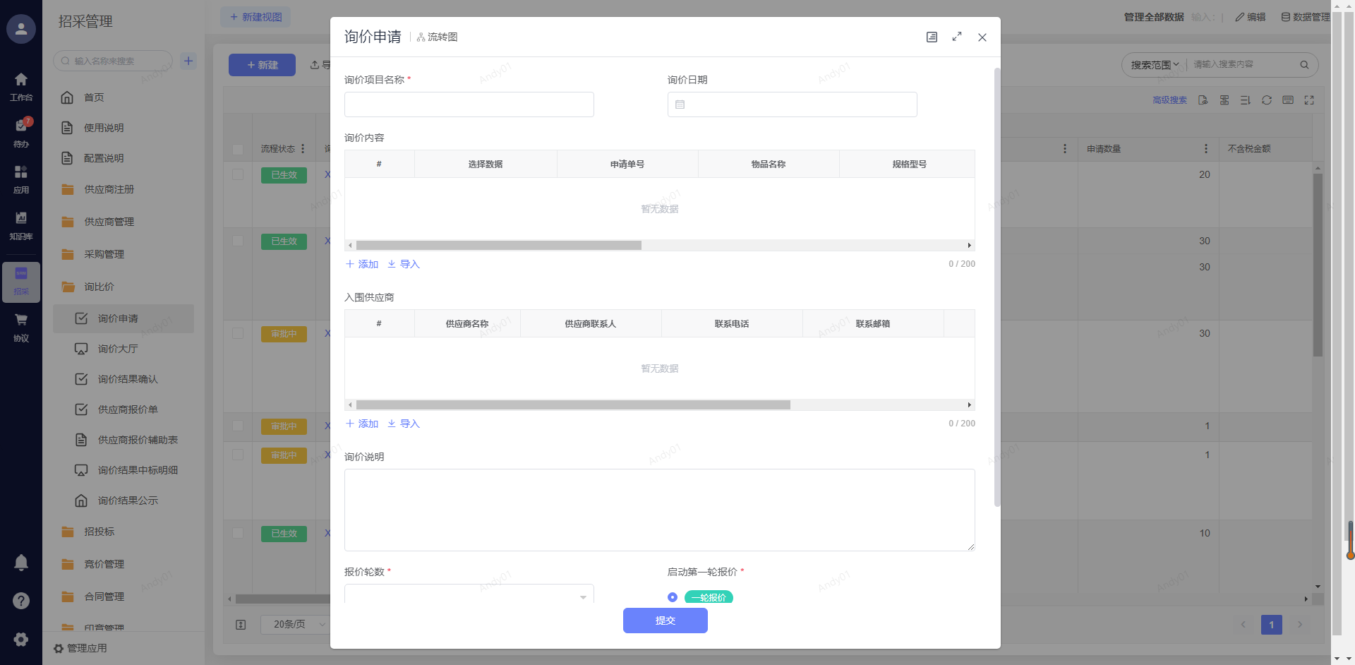The image size is (1355, 665).
Task: Check the first row checkbox with 已生效
Action: pyautogui.click(x=238, y=174)
